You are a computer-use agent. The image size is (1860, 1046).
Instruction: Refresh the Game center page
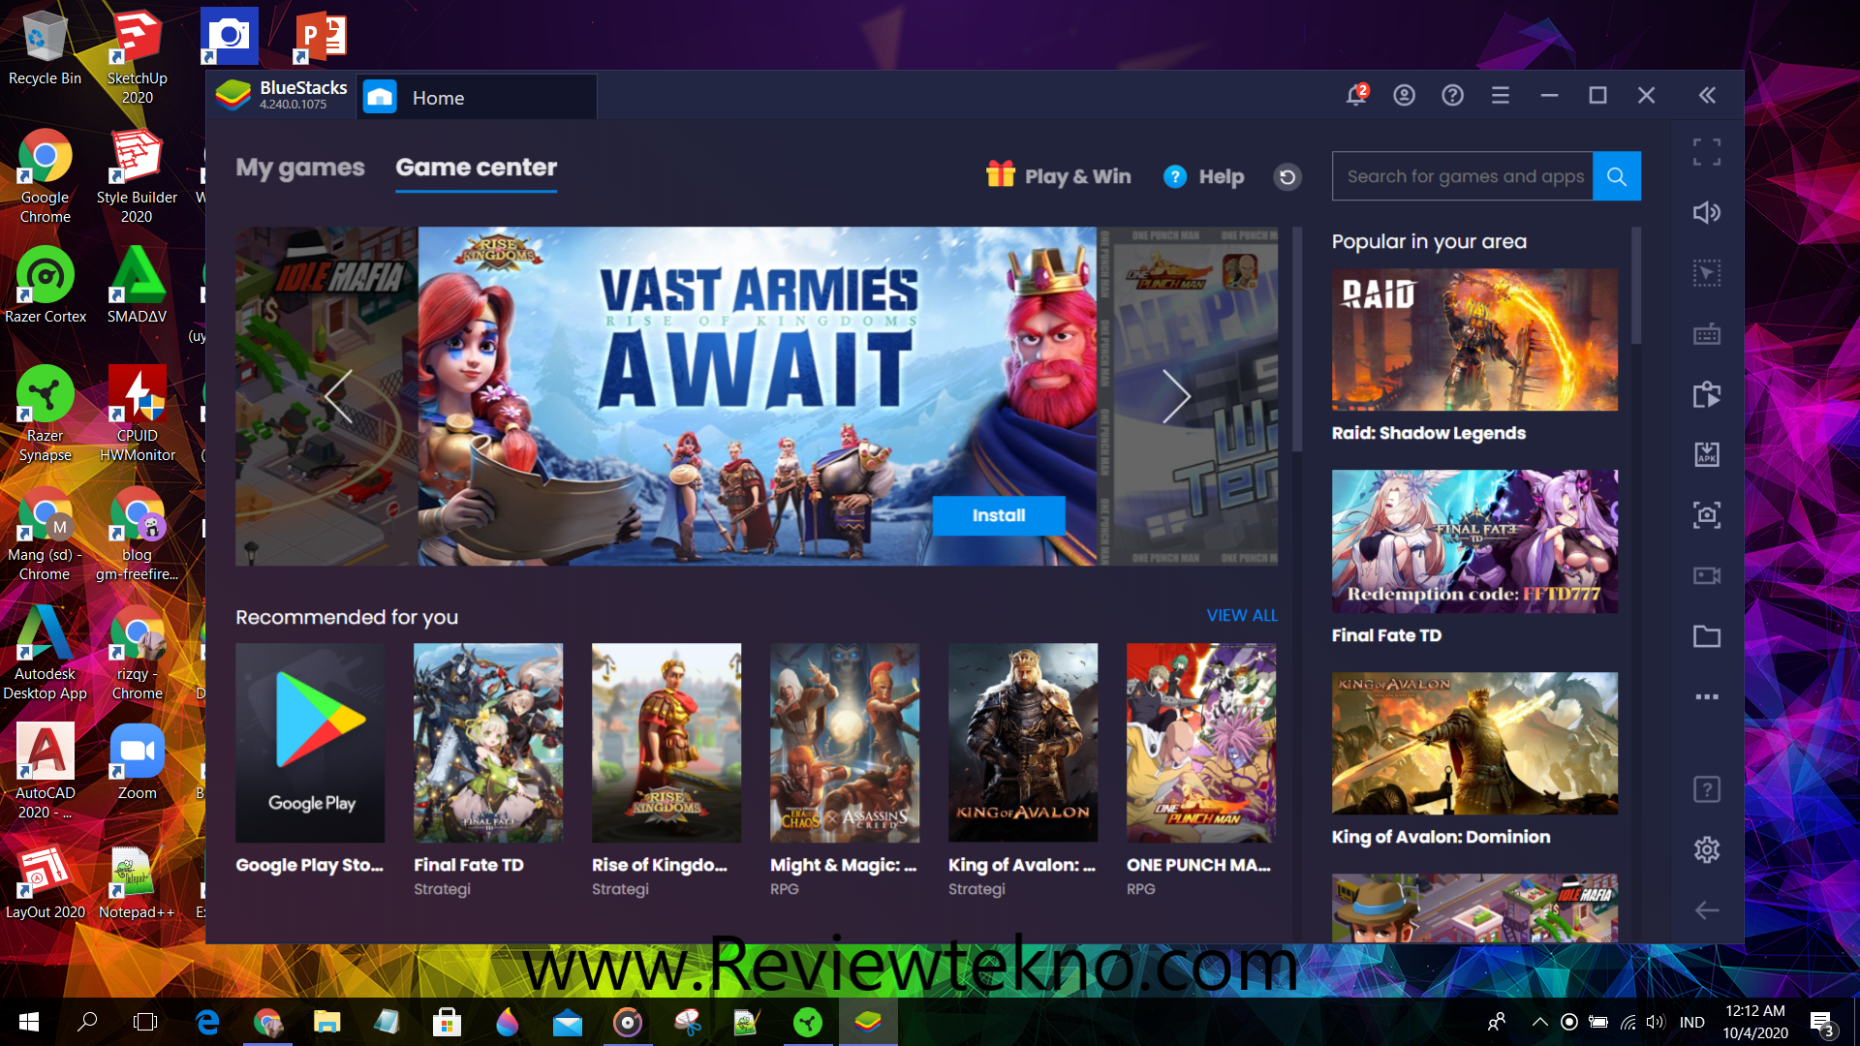click(x=1286, y=176)
